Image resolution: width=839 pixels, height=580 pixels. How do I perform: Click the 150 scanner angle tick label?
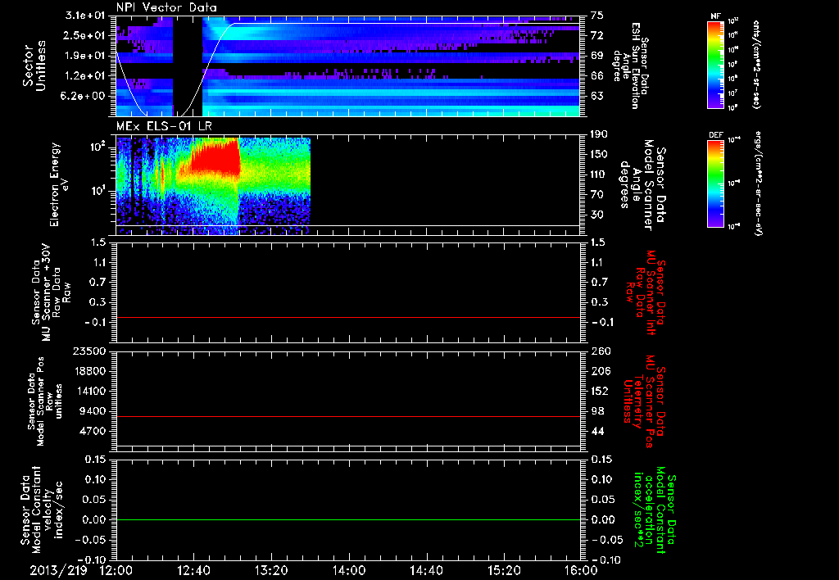pyautogui.click(x=599, y=154)
